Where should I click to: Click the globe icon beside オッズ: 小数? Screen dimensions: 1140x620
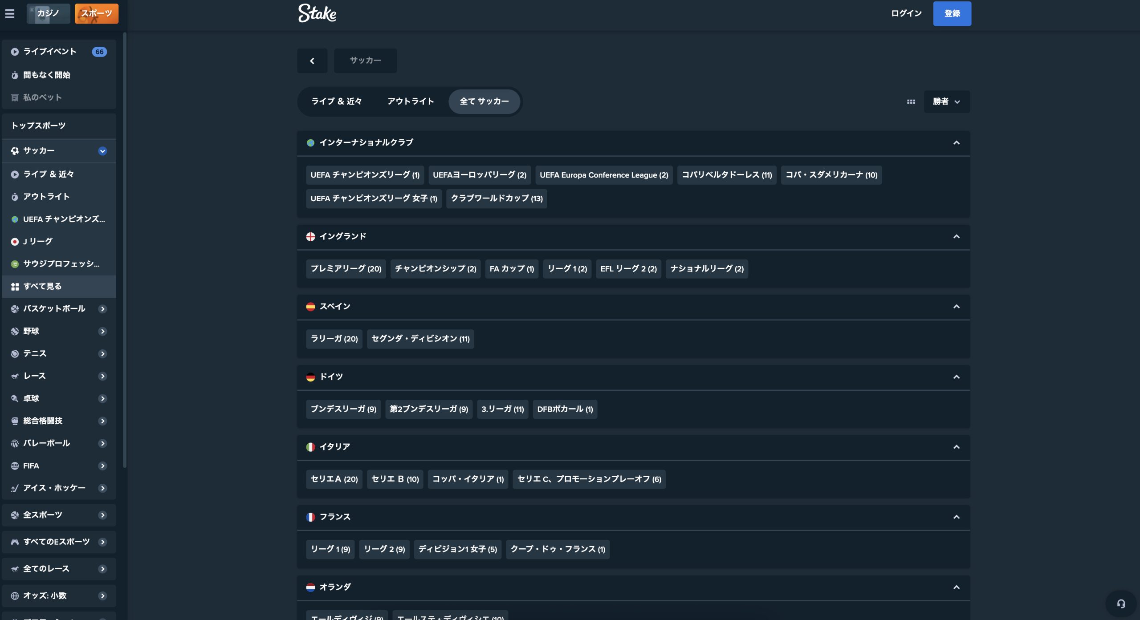click(15, 596)
